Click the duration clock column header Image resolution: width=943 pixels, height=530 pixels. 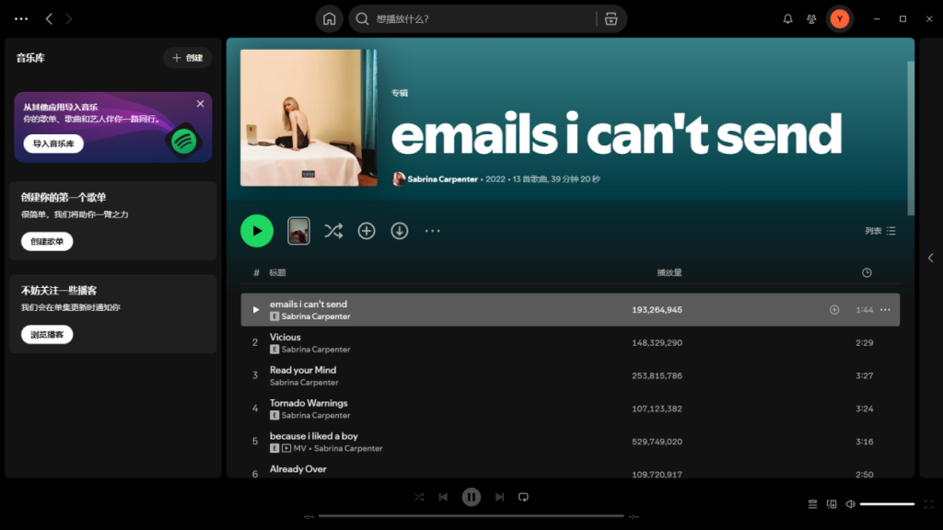[x=867, y=272]
